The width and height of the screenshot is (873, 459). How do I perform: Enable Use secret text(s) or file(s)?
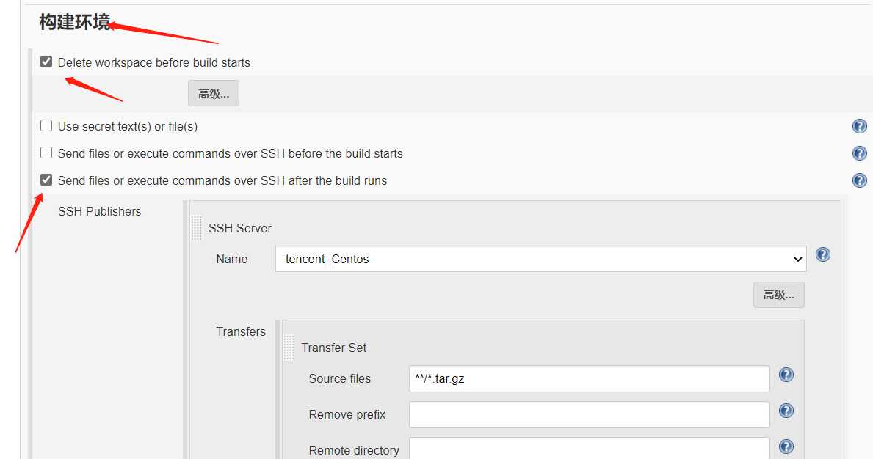[x=46, y=125]
